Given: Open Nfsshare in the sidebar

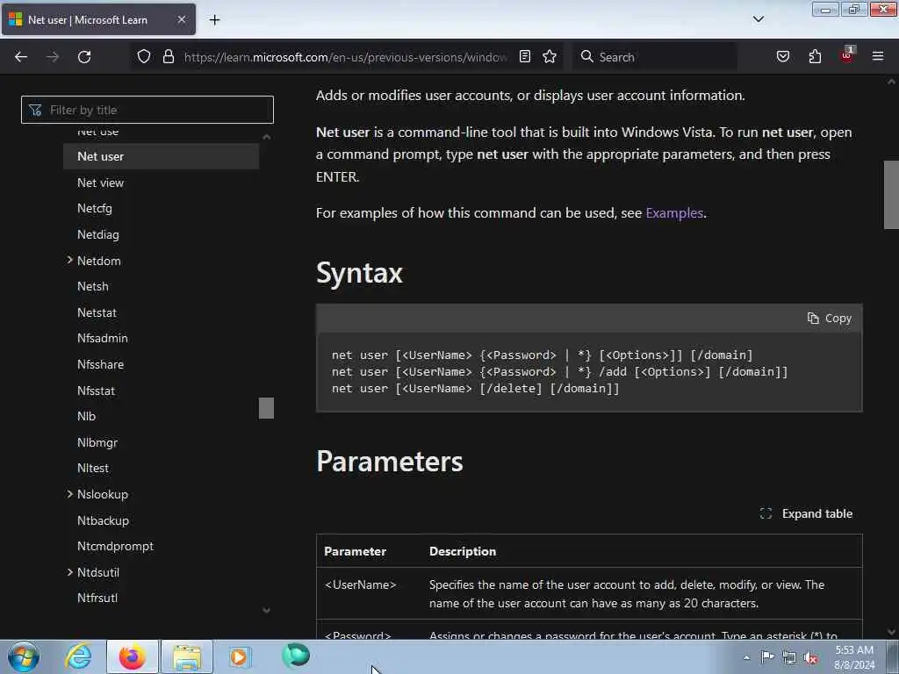Looking at the screenshot, I should pos(100,364).
